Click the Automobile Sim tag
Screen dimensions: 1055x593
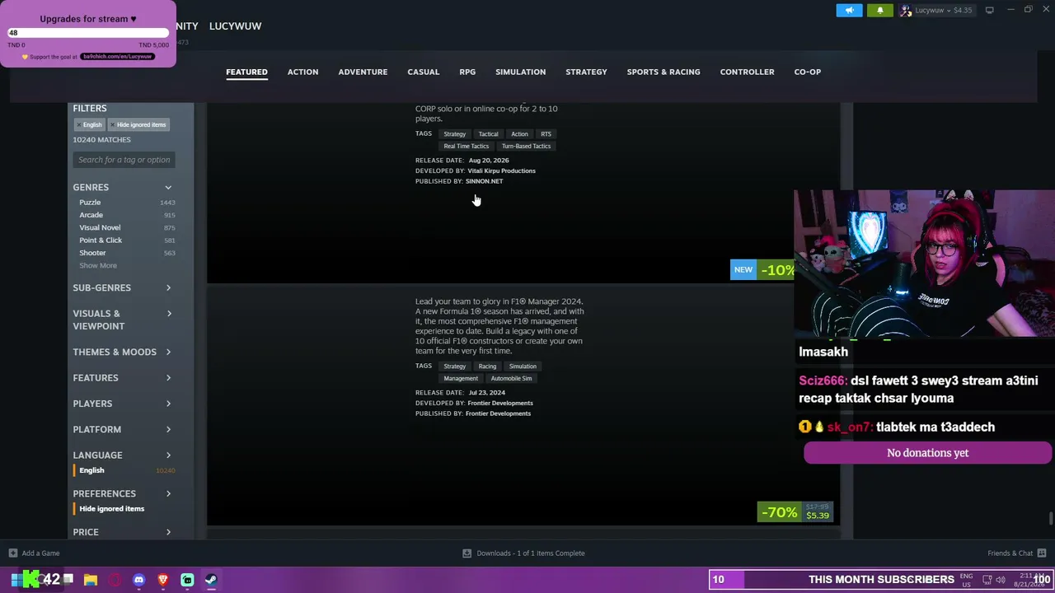511,378
